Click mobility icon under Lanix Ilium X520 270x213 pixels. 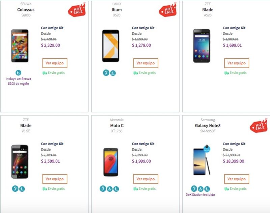coord(113,73)
